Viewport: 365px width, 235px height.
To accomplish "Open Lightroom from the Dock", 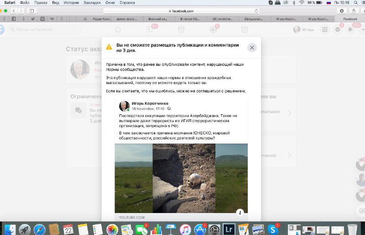I will pyautogui.click(x=229, y=230).
